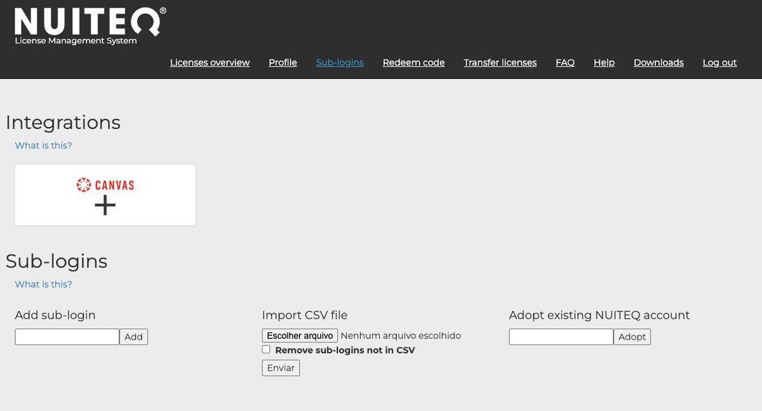Screen dimensions: 762x411
Task: Enable Remove sub-logins not in CSV
Action: (x=266, y=349)
